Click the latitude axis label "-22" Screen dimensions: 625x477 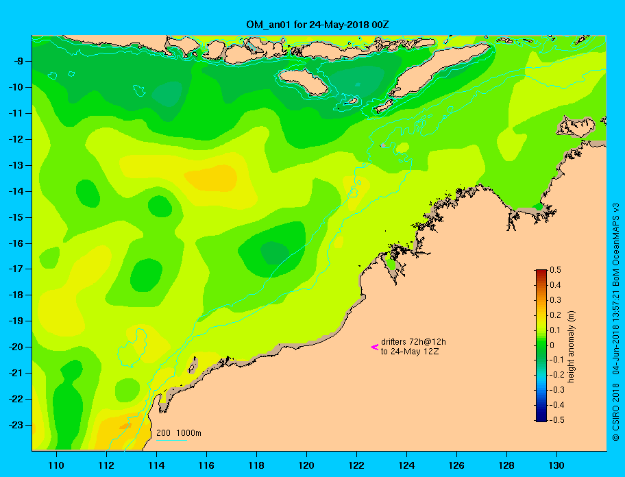(16, 399)
